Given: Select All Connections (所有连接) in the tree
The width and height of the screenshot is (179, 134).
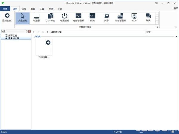Looking at the screenshot, I should [x=13, y=35].
